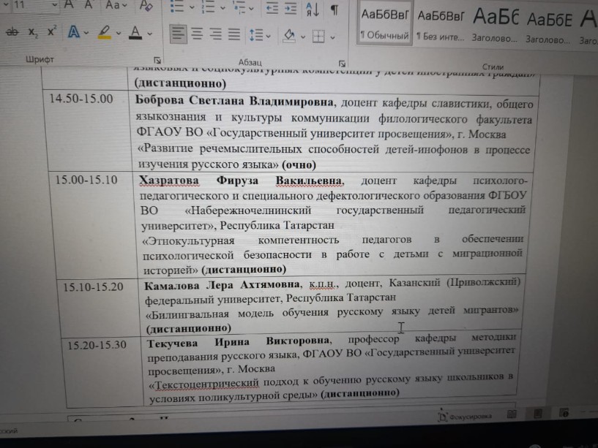Apply the Без интервала style
The image size is (598, 448).
point(441,25)
